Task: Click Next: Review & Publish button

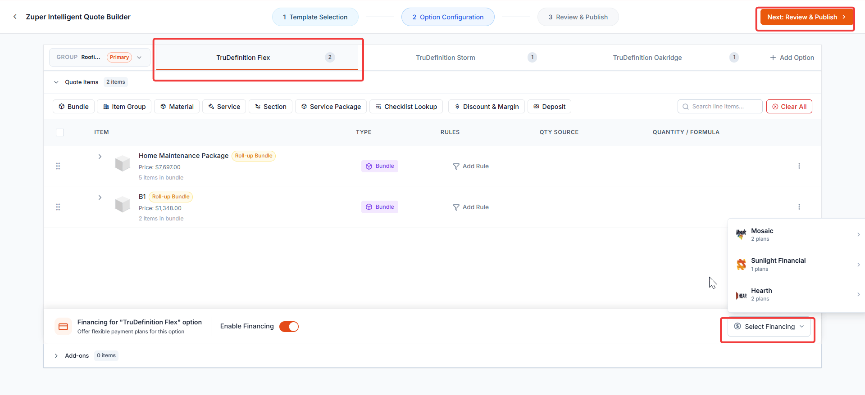Action: tap(807, 17)
